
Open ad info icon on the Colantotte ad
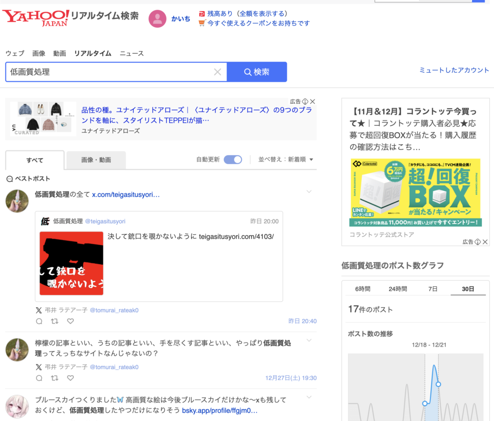(x=477, y=242)
